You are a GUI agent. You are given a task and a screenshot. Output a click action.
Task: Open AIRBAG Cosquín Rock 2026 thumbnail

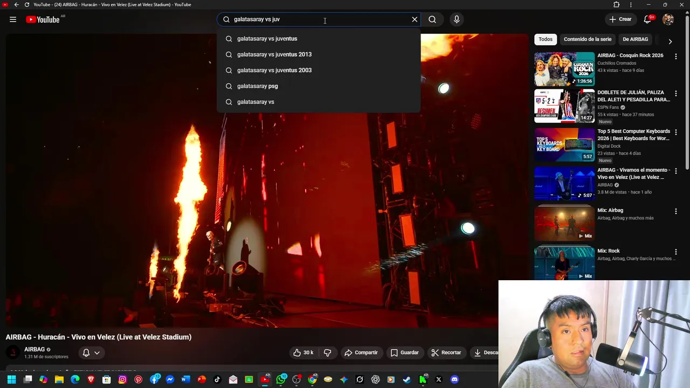(564, 69)
